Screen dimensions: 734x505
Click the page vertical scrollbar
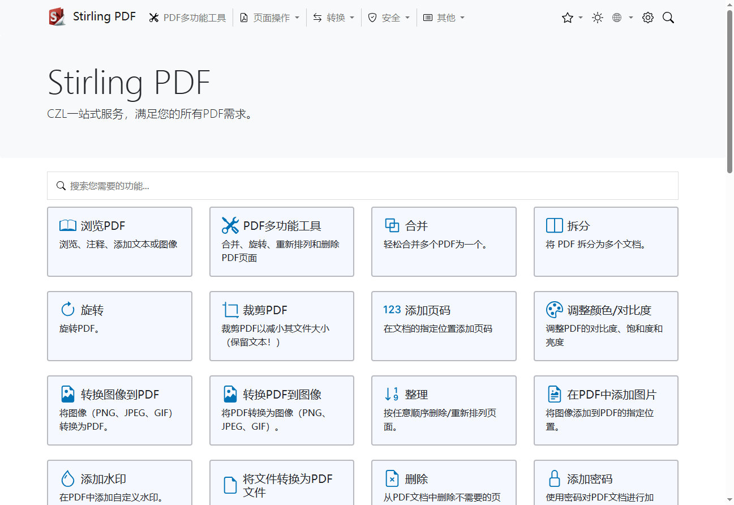[729, 91]
